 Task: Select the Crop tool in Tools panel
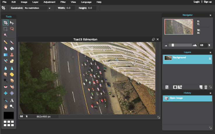[6, 23]
